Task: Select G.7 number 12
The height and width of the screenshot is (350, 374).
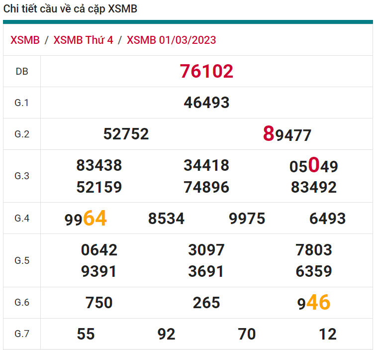Action: (327, 334)
